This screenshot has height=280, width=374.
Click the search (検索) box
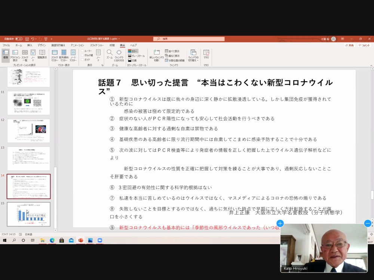click(x=188, y=39)
